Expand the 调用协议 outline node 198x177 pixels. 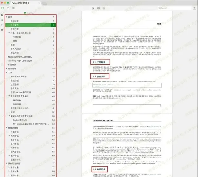pyautogui.click(x=9, y=136)
